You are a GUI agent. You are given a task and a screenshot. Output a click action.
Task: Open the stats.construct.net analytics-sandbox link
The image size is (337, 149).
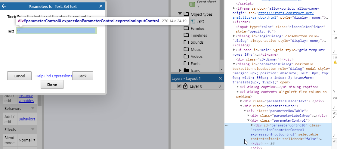coord(273,15)
